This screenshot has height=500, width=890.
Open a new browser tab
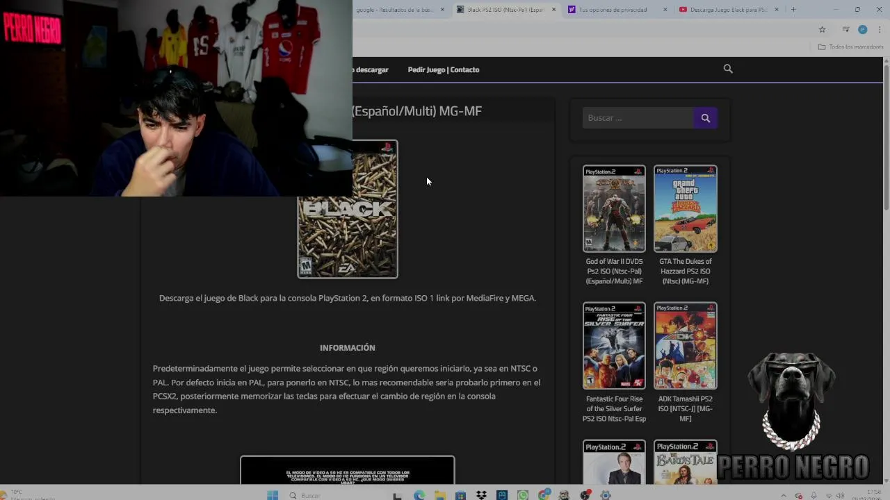793,10
